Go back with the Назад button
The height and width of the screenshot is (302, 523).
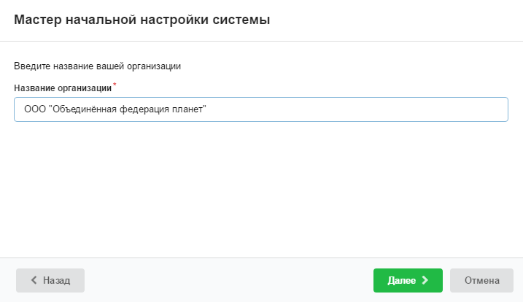coord(50,280)
